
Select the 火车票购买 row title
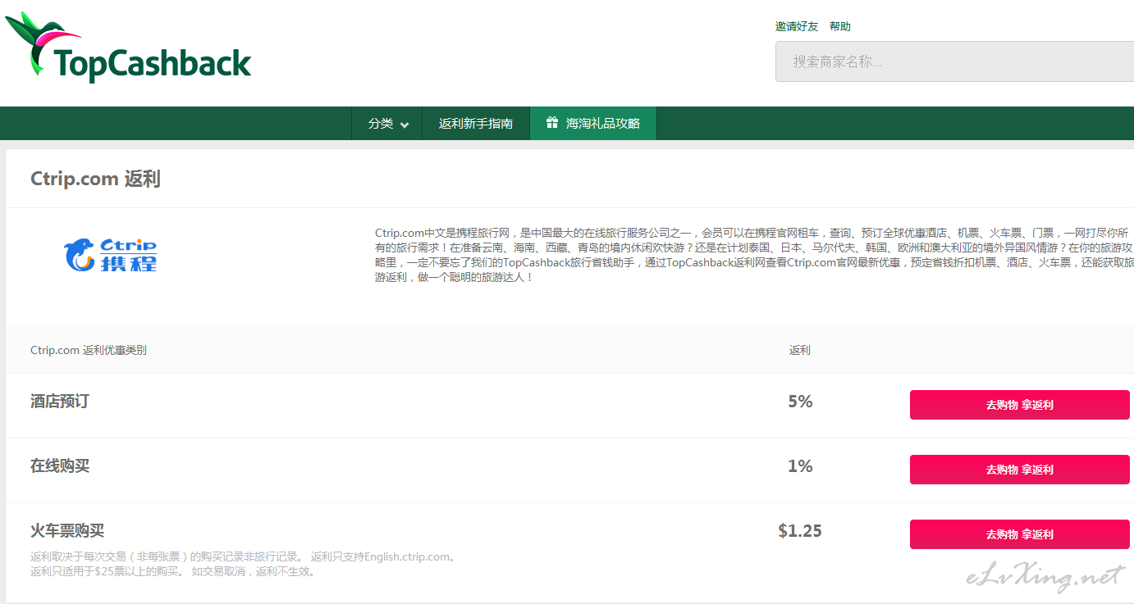[x=67, y=531]
